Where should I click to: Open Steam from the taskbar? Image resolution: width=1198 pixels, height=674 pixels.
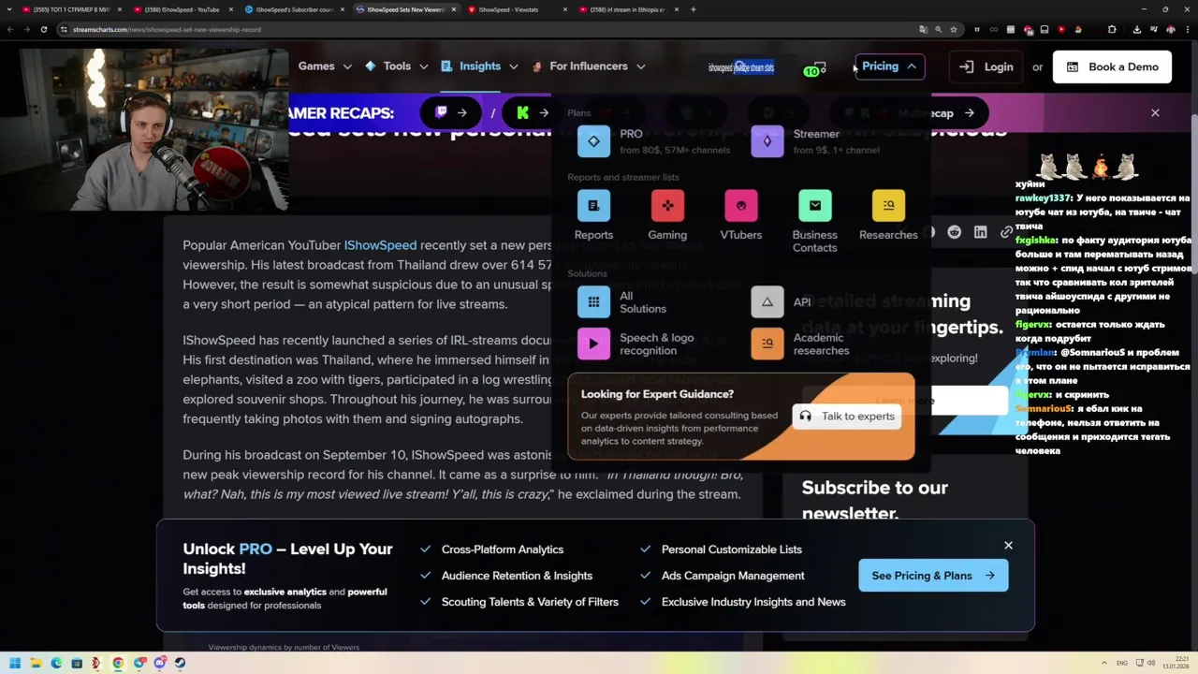(181, 663)
